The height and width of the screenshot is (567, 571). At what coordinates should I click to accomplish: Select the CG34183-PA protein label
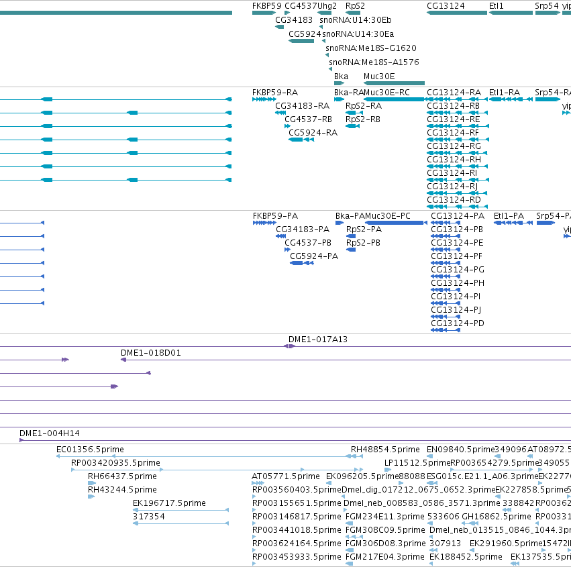303,229
